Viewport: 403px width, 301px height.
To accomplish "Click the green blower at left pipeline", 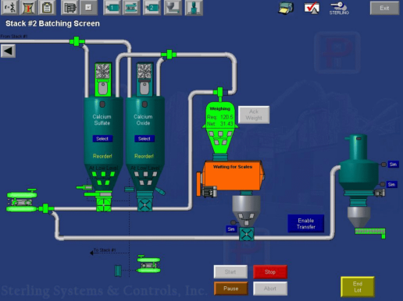I will (x=22, y=201).
